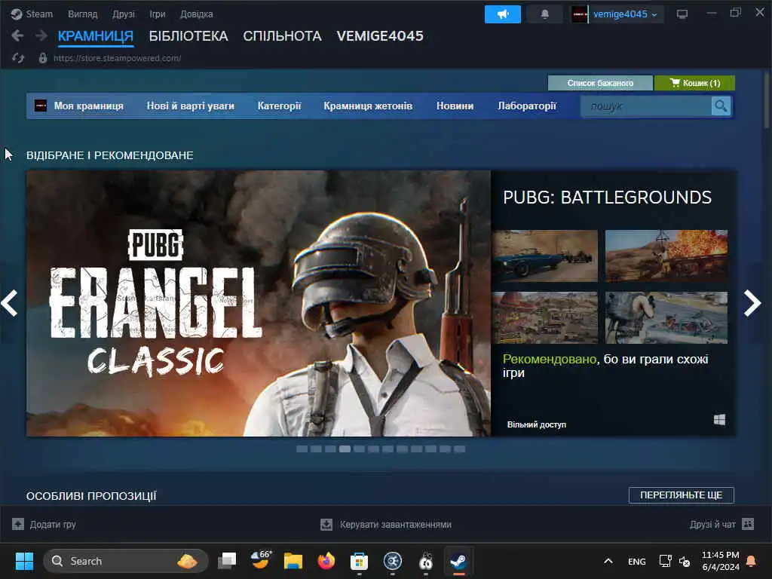The height and width of the screenshot is (579, 772).
Task: Click the search magnifier button
Action: pyautogui.click(x=721, y=106)
